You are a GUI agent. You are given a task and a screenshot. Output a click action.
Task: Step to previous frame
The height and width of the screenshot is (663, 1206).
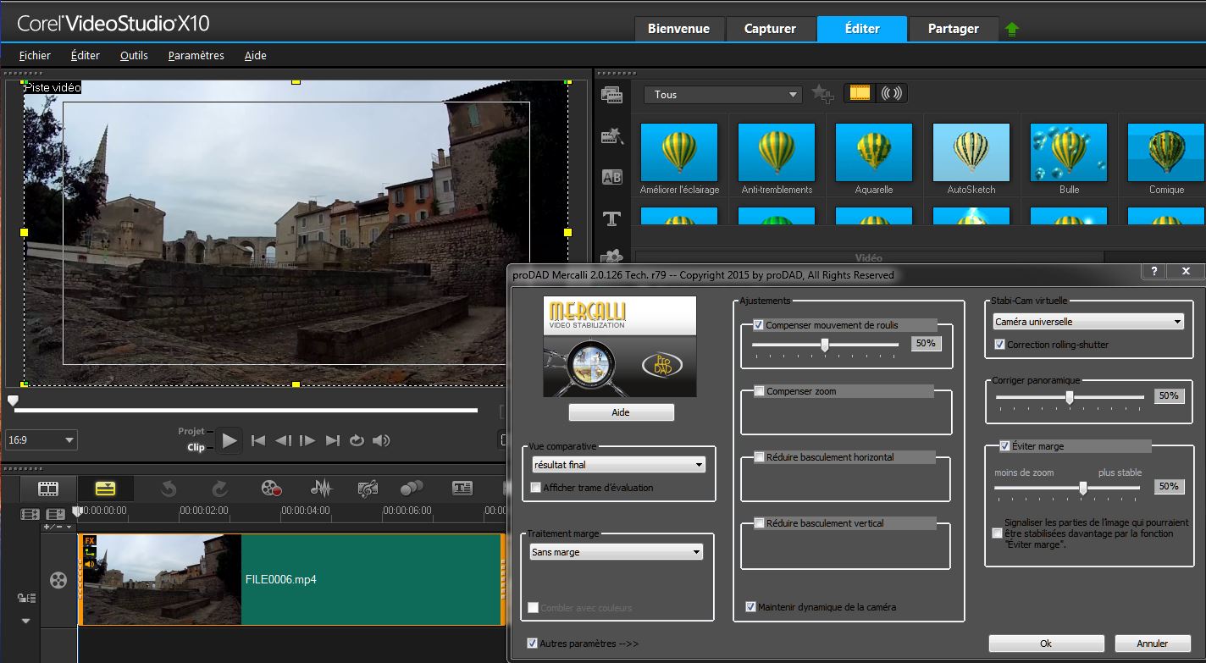tap(284, 440)
